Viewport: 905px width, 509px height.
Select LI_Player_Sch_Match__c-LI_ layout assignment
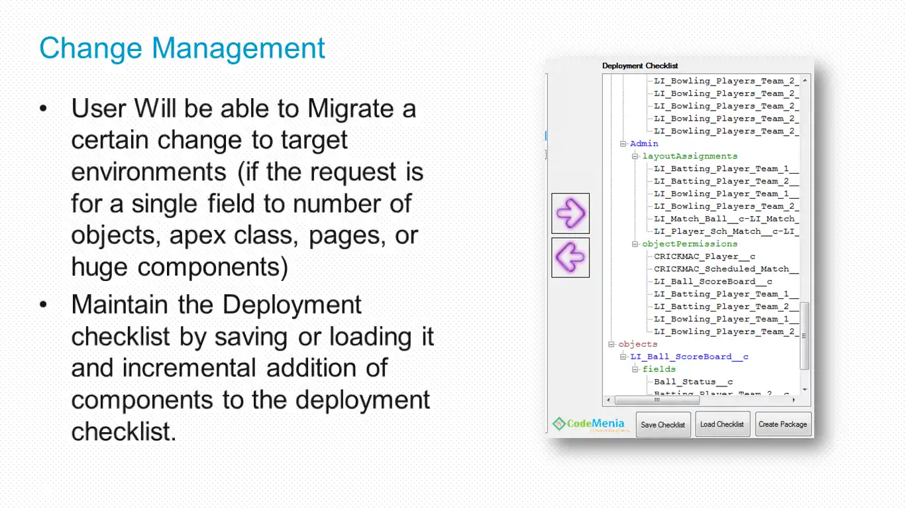726,231
